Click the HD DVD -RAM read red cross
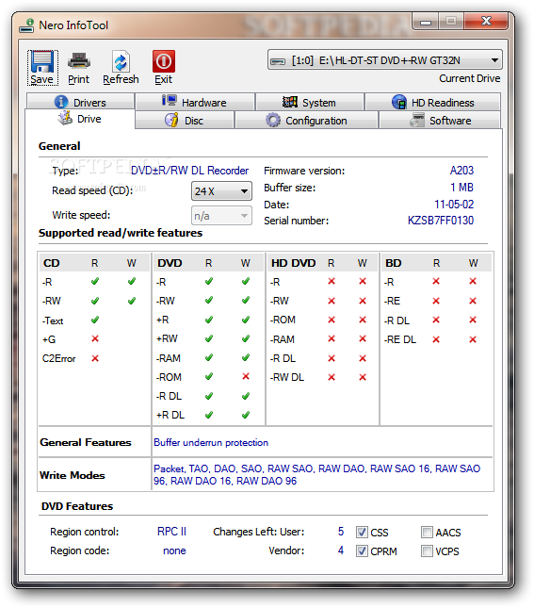The width and height of the screenshot is (534, 608). pyautogui.click(x=332, y=339)
